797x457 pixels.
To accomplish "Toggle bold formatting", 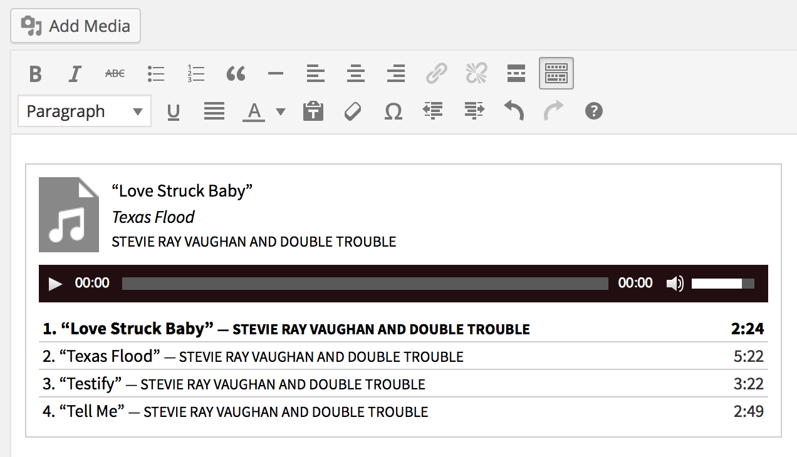I will click(x=36, y=74).
